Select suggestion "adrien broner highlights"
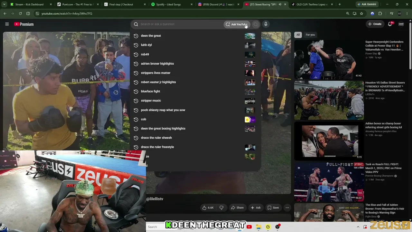The height and width of the screenshot is (232, 412). coord(195,63)
